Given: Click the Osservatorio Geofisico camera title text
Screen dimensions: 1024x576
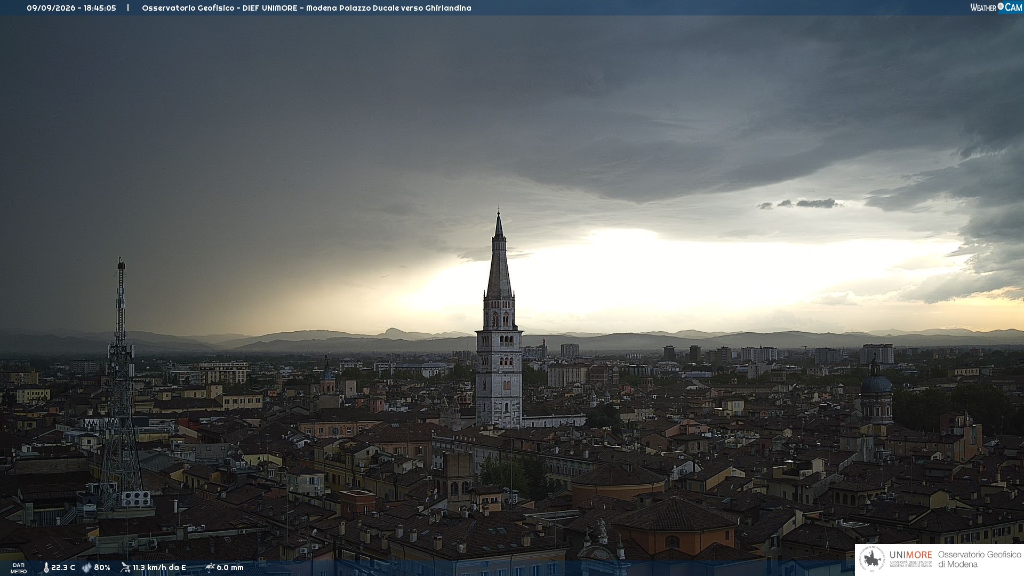Looking at the screenshot, I should (x=307, y=8).
